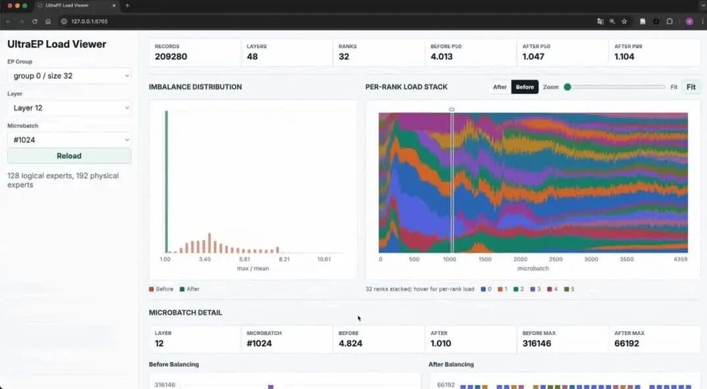Click AFTER P99 value 1.104
707x389 pixels.
[625, 57]
